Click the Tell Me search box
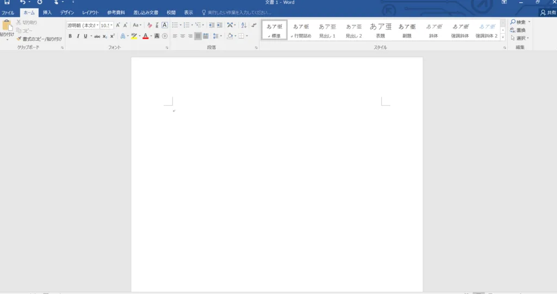The width and height of the screenshot is (557, 294). pos(239,12)
